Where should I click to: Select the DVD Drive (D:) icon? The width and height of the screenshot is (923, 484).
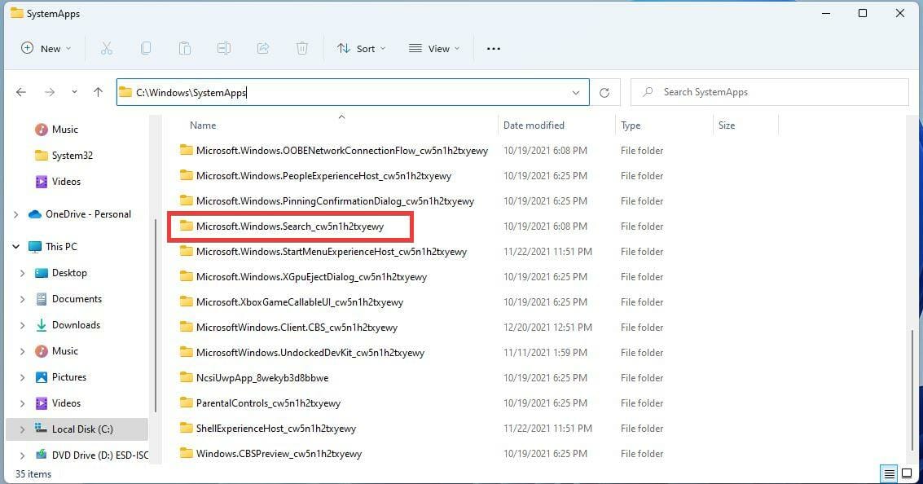click(x=42, y=455)
